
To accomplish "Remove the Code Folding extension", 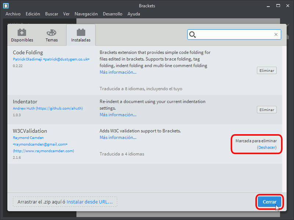I will [x=267, y=70].
